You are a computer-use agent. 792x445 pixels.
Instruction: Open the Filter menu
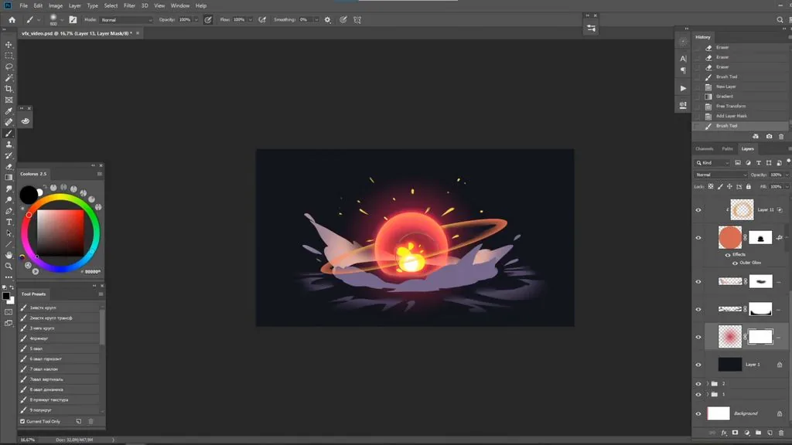pos(129,5)
